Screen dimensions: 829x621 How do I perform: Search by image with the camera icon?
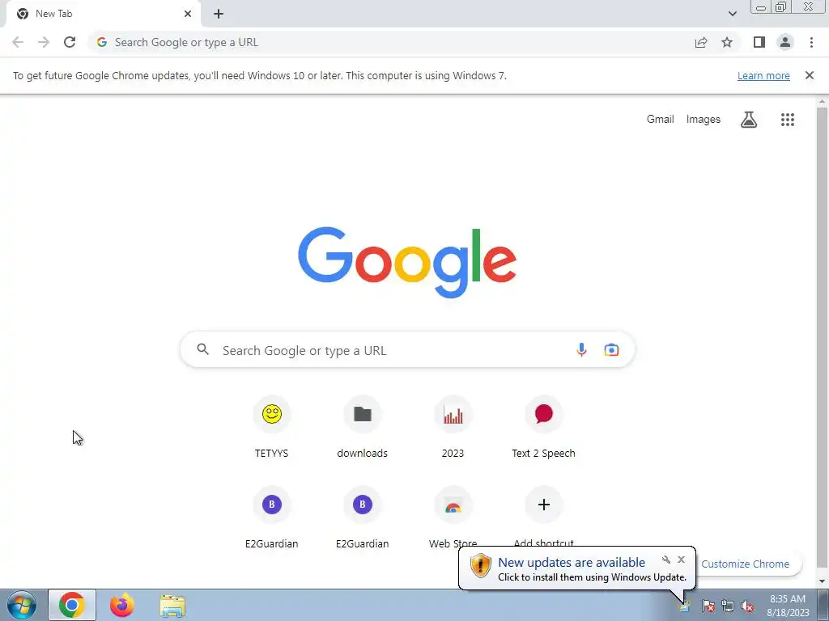tap(611, 349)
